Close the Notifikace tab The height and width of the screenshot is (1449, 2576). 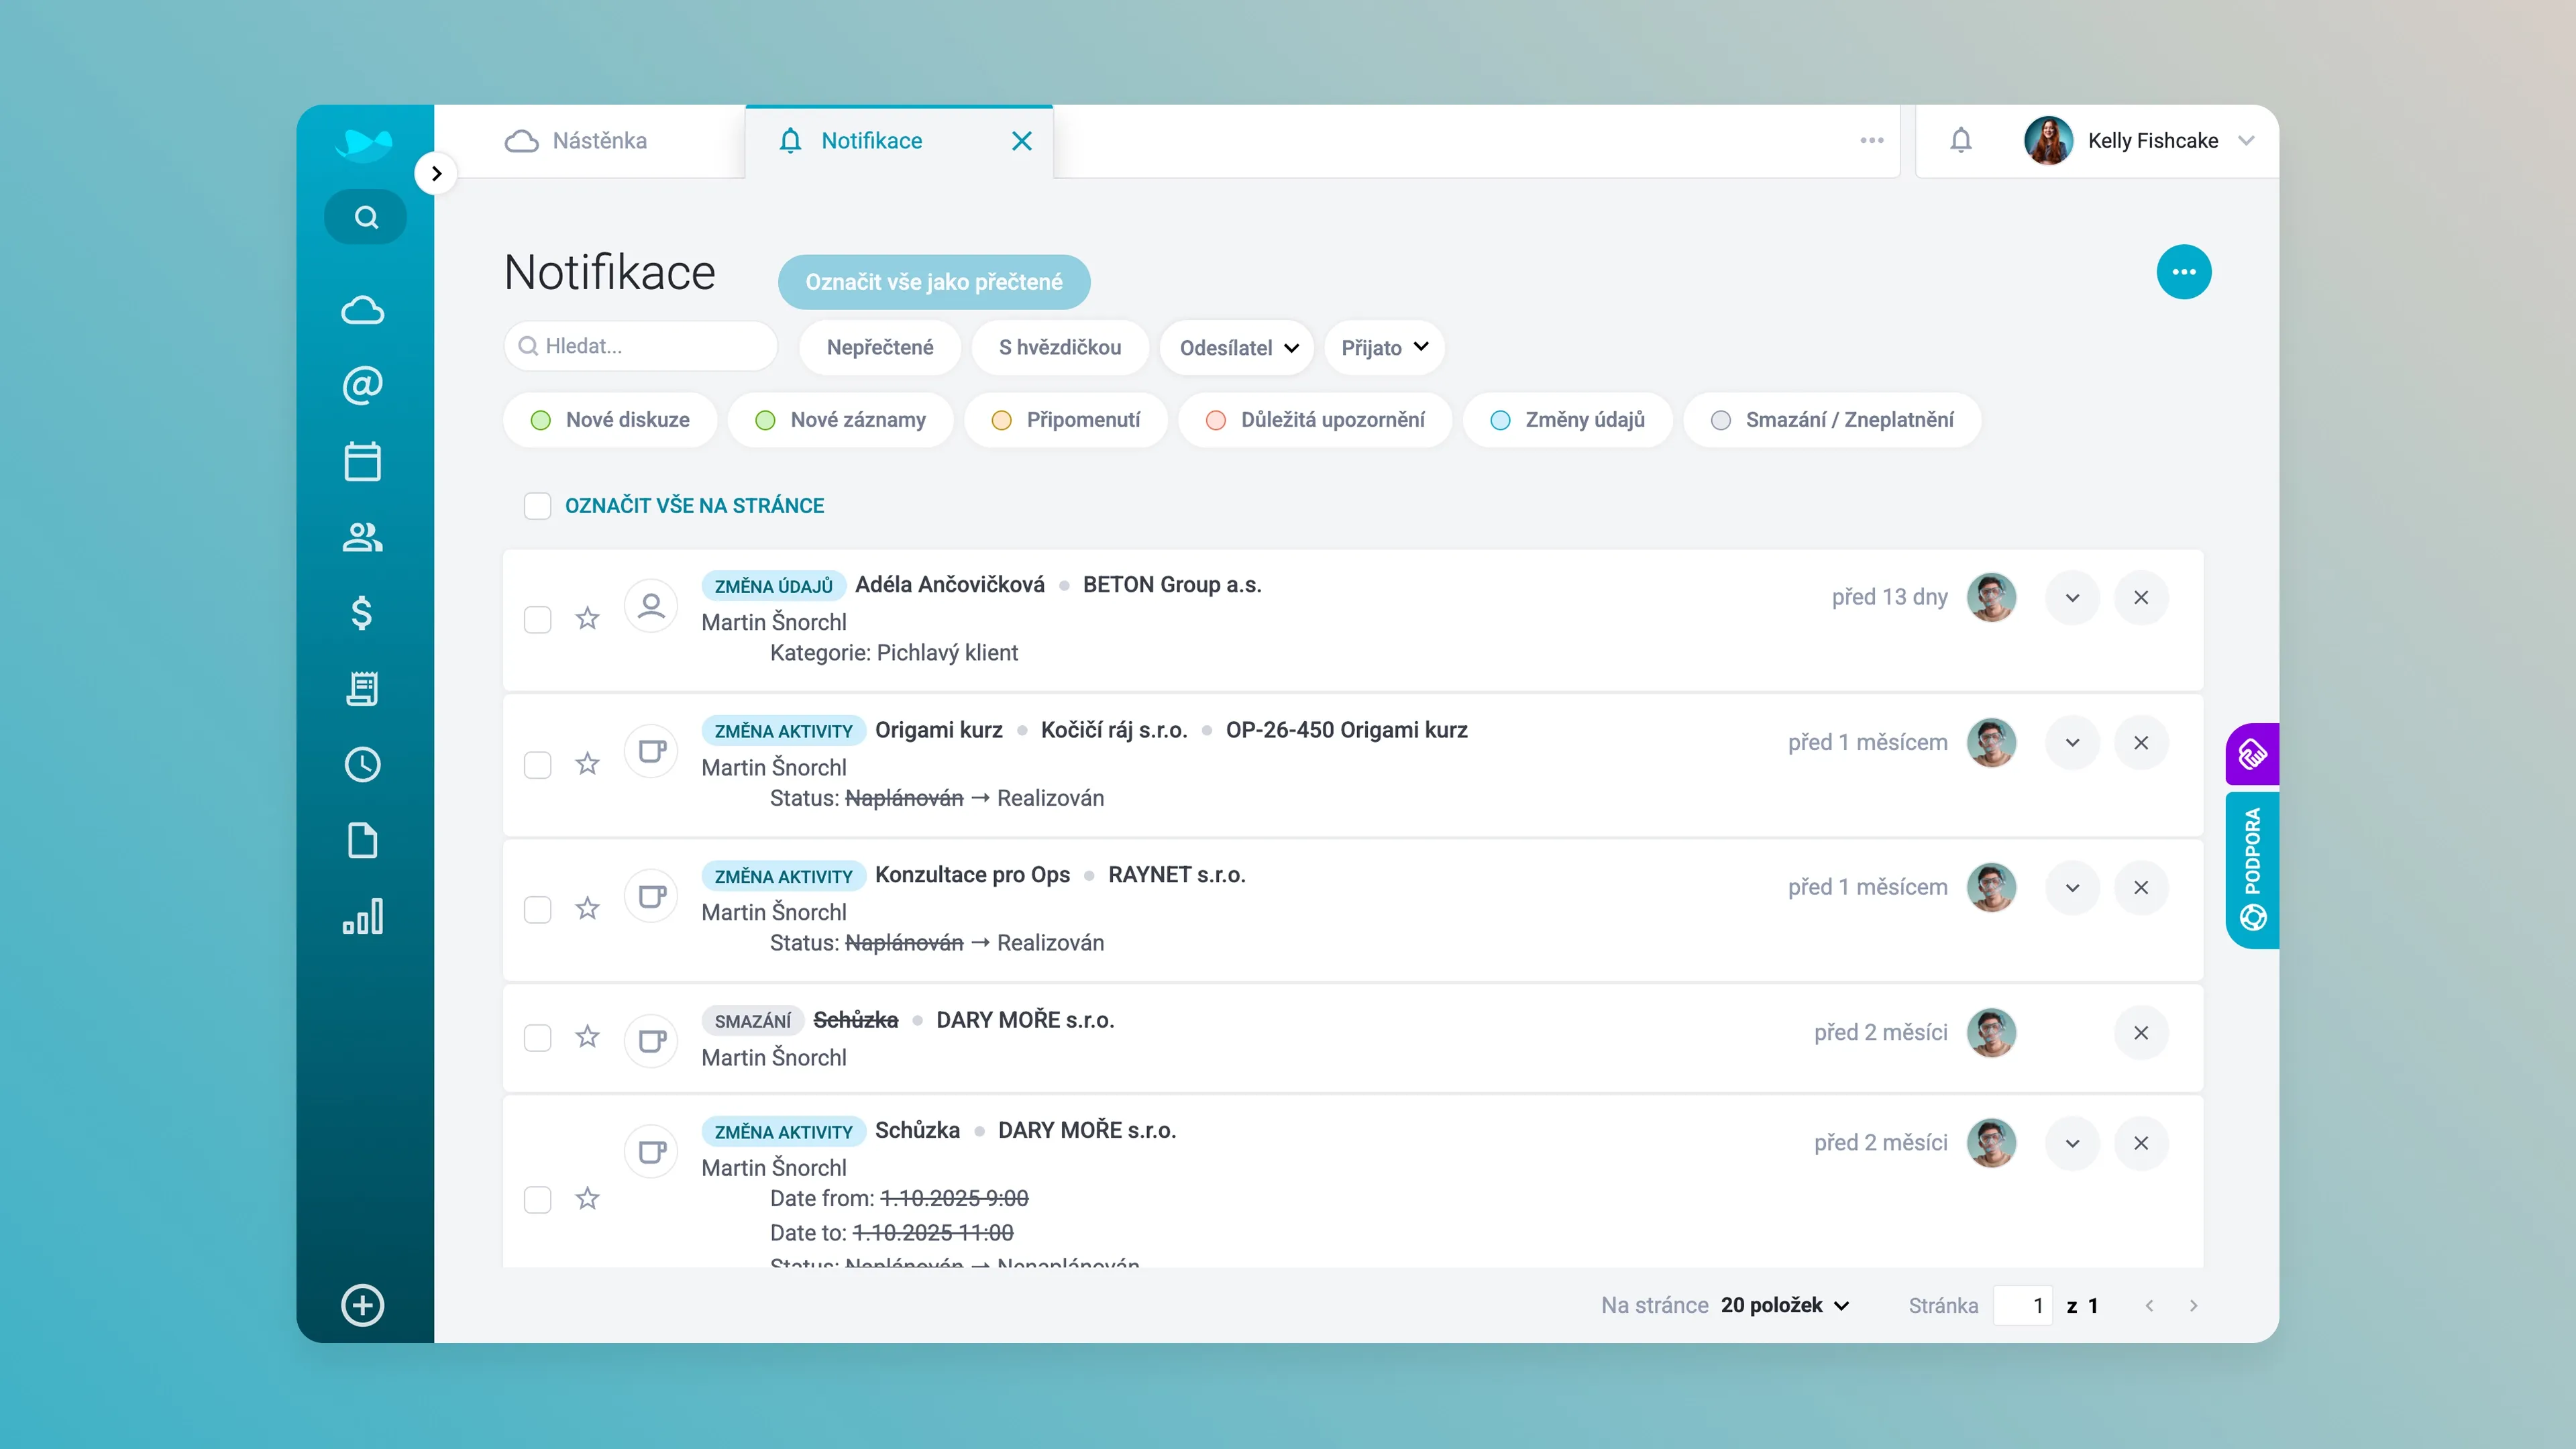pyautogui.click(x=1021, y=141)
